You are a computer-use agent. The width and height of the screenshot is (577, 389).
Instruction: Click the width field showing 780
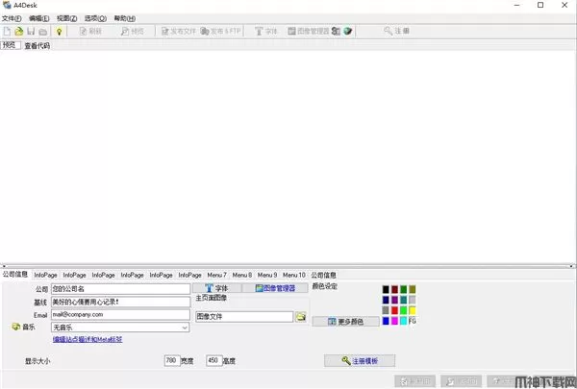pyautogui.click(x=172, y=360)
